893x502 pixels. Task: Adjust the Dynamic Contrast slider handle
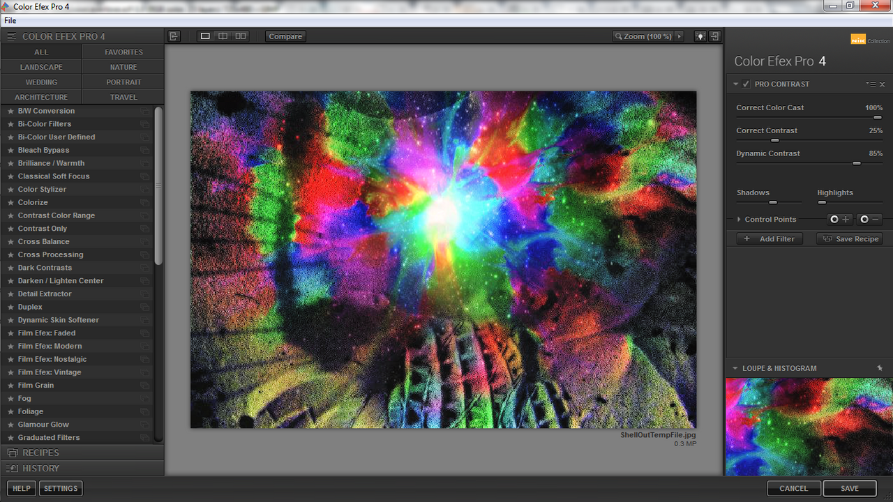pyautogui.click(x=856, y=163)
